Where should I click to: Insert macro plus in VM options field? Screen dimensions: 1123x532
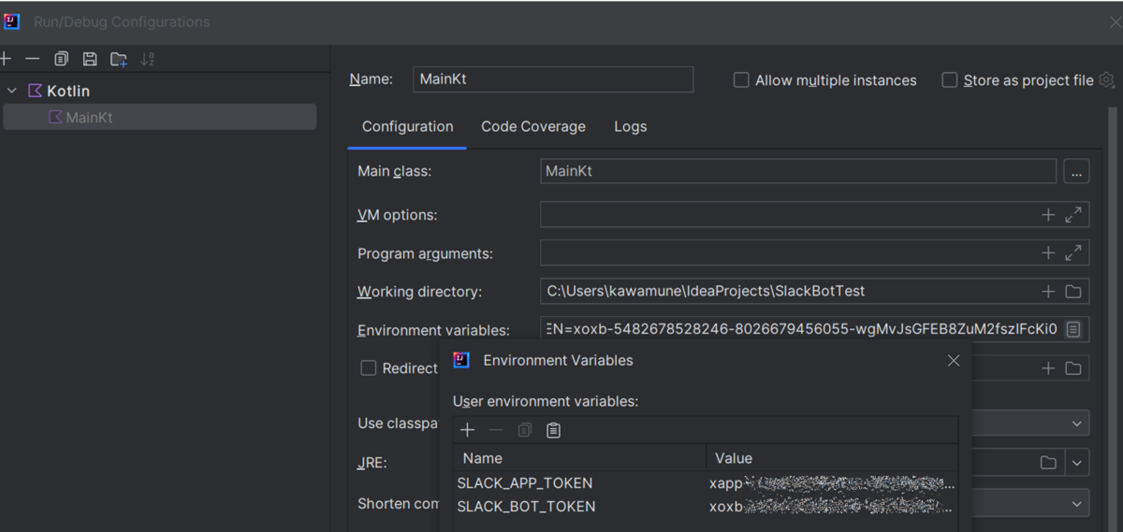[x=1048, y=215]
